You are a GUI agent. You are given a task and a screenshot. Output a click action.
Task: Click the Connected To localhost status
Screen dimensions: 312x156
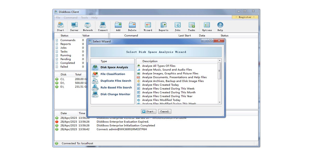click(77, 143)
